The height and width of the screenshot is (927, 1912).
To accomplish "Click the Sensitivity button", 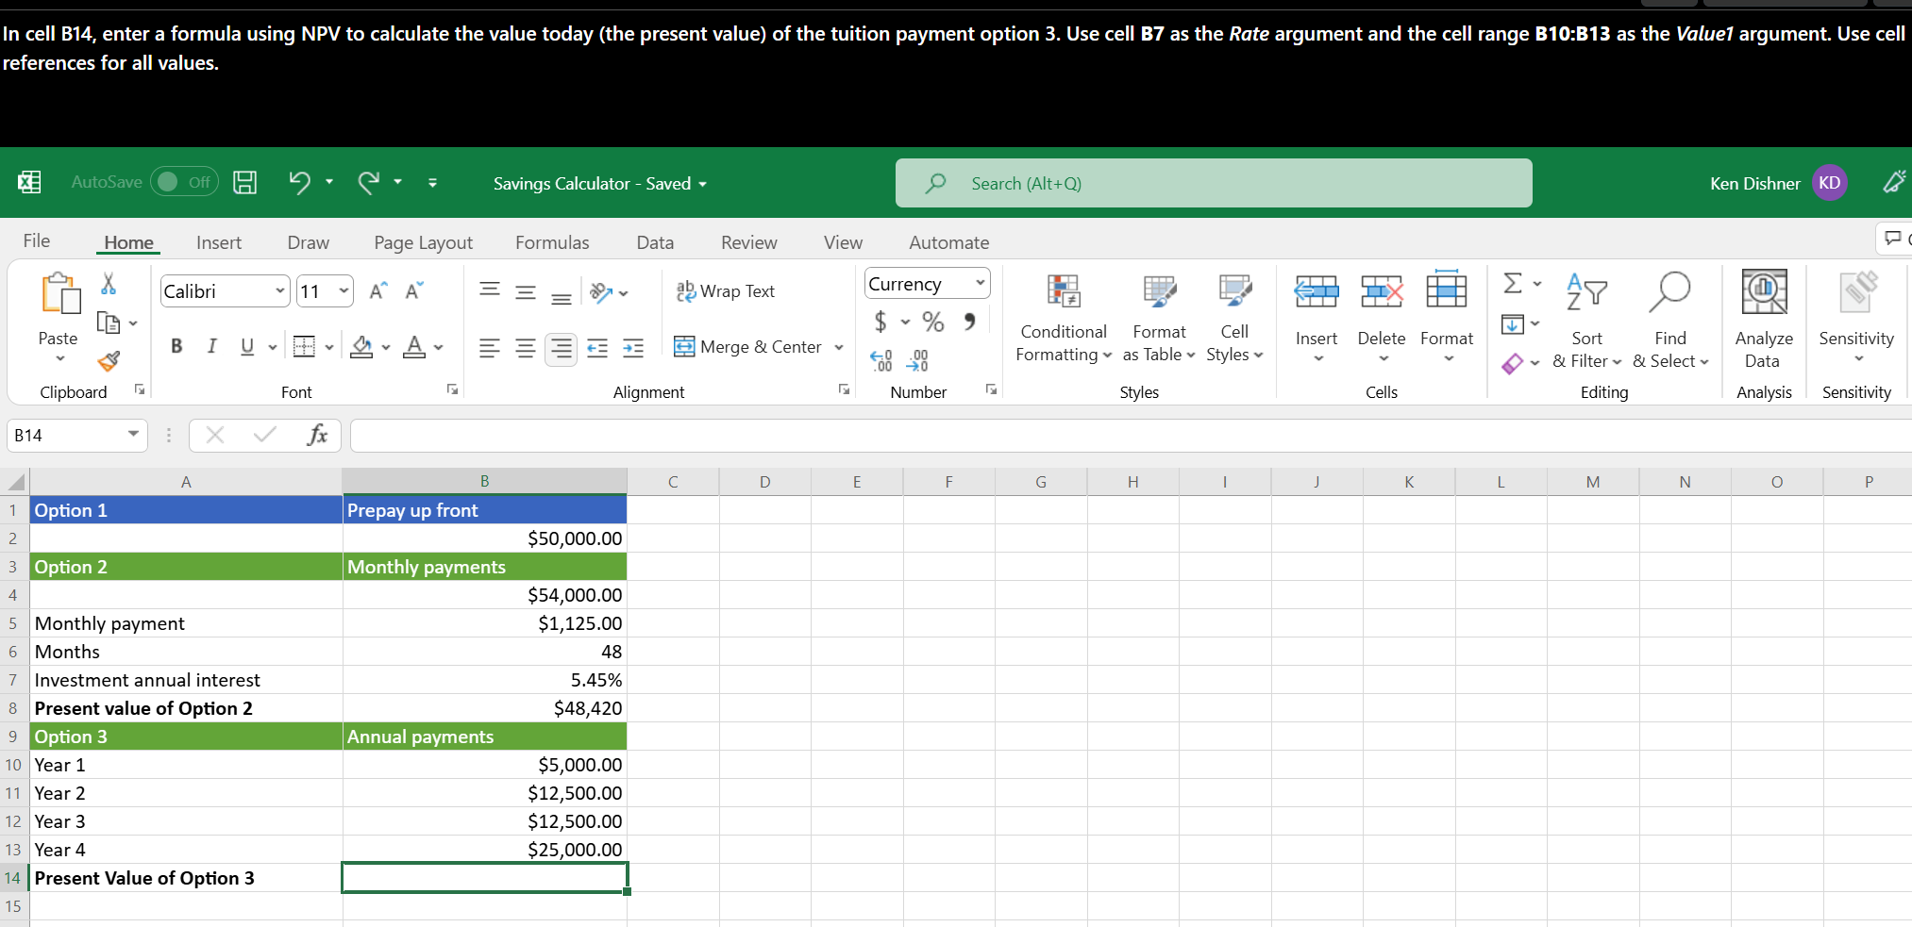I will point(1856,319).
